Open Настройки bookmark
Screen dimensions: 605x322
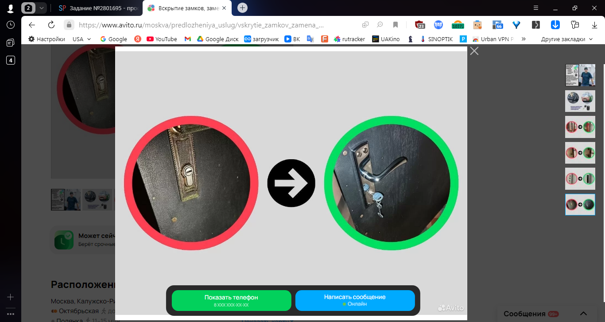pos(47,39)
